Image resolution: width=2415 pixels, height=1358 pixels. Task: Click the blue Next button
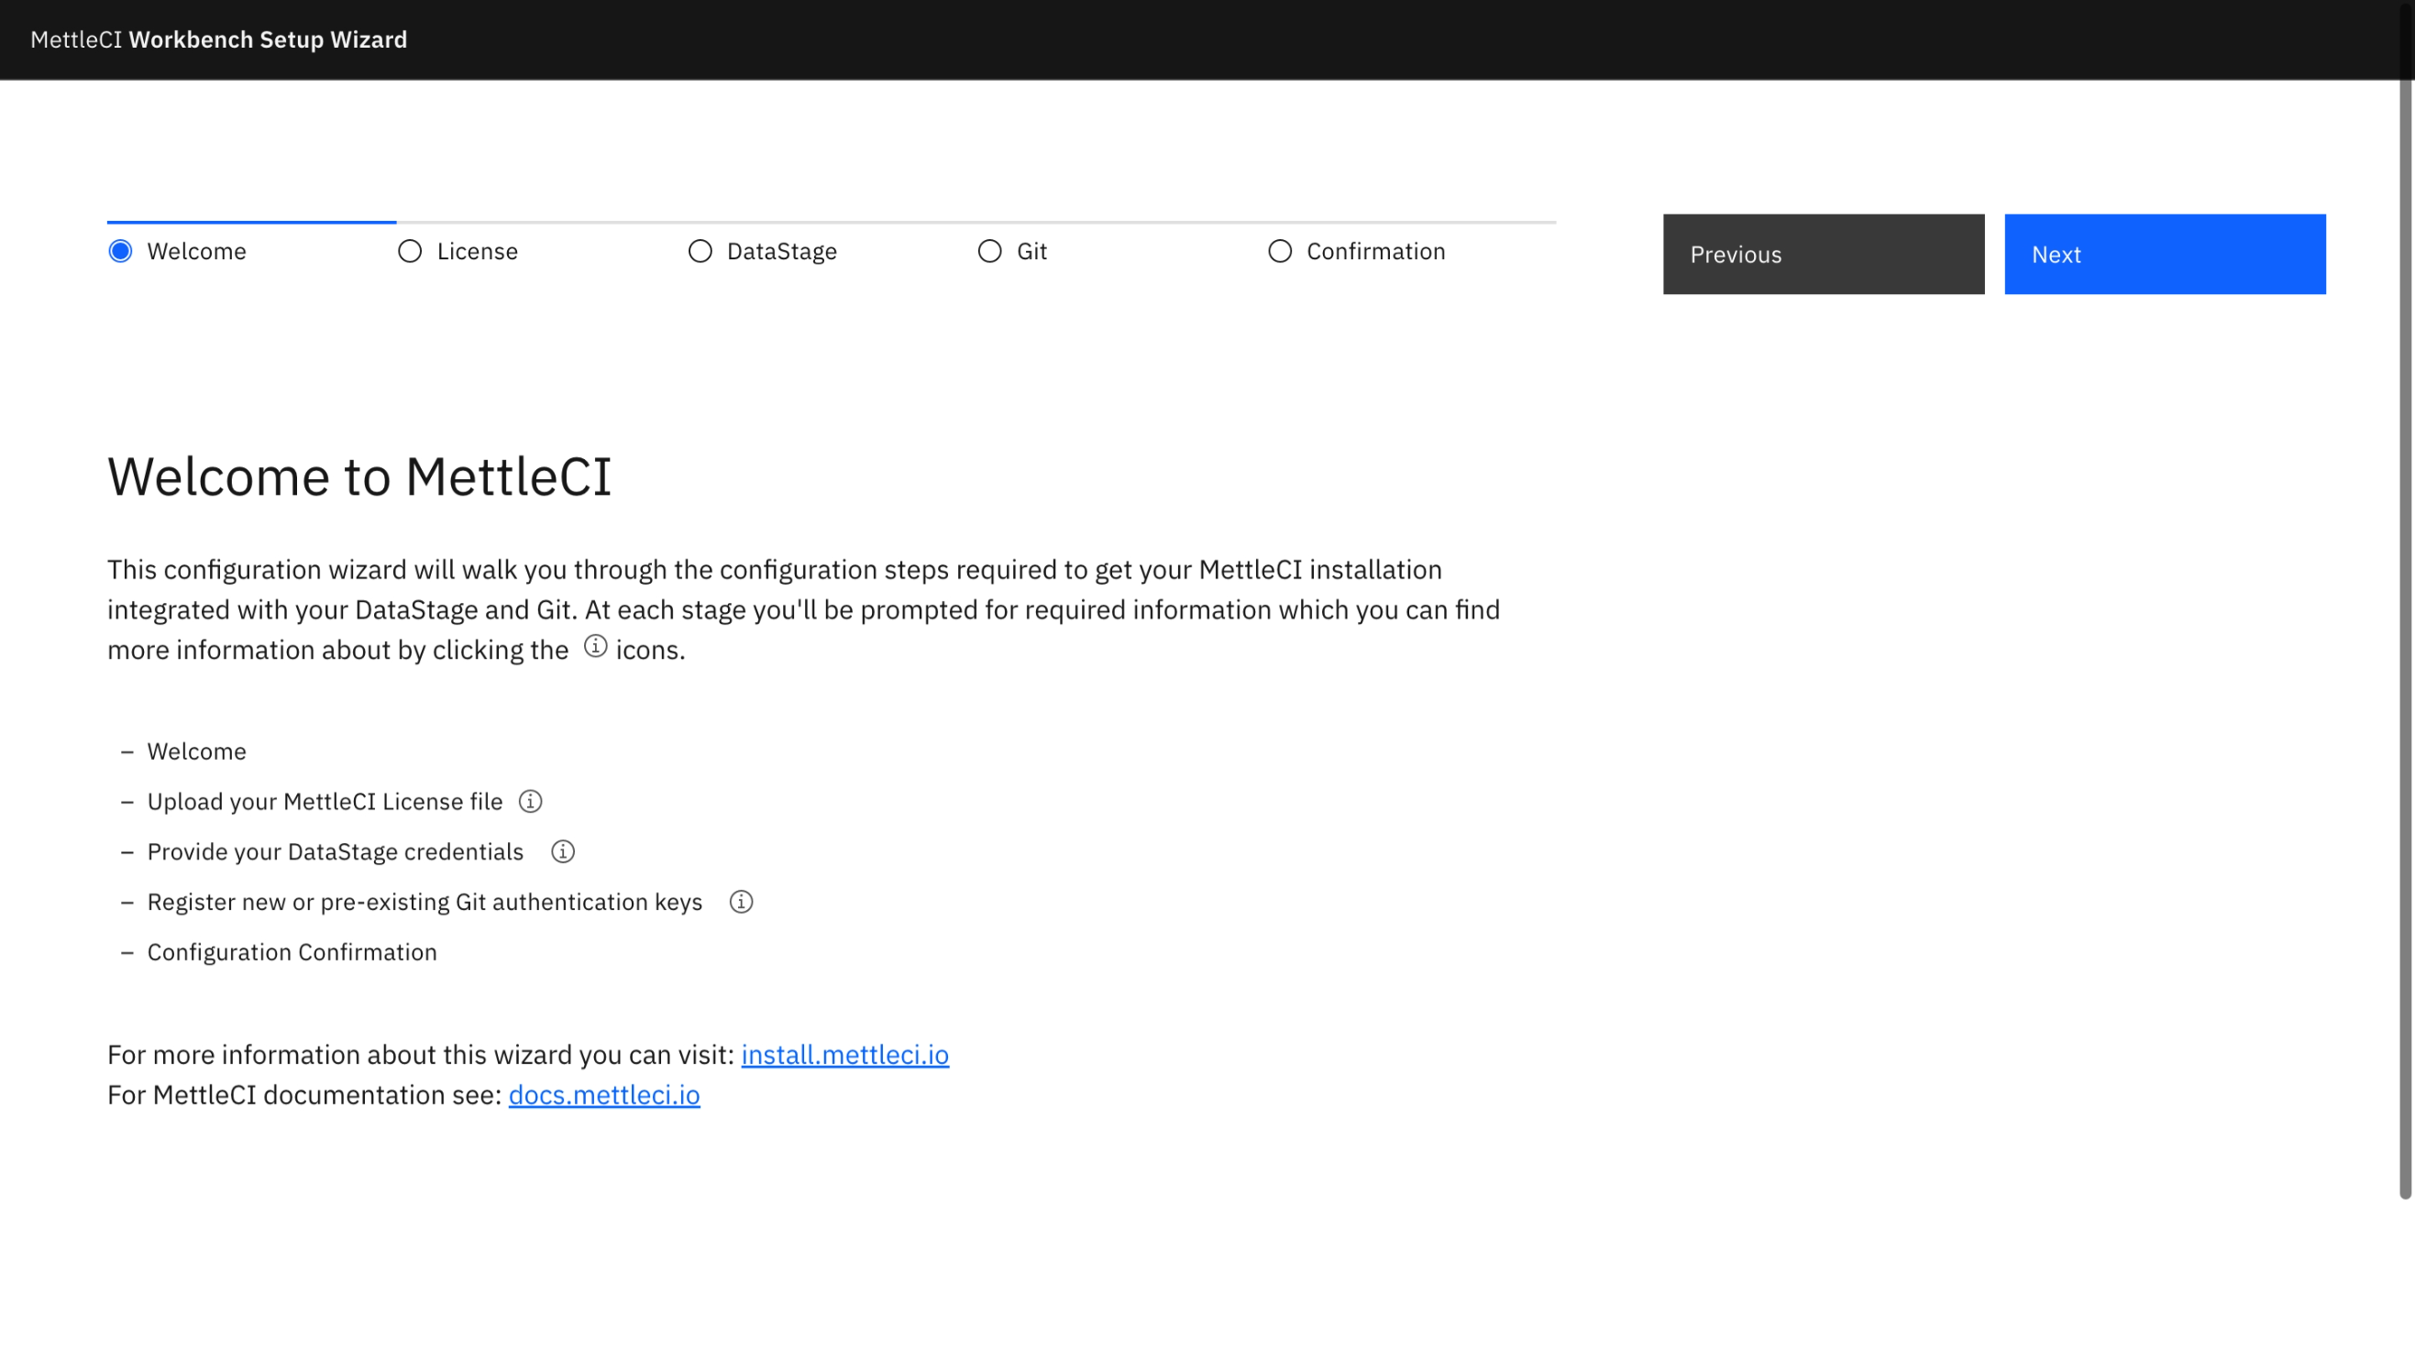(2164, 254)
